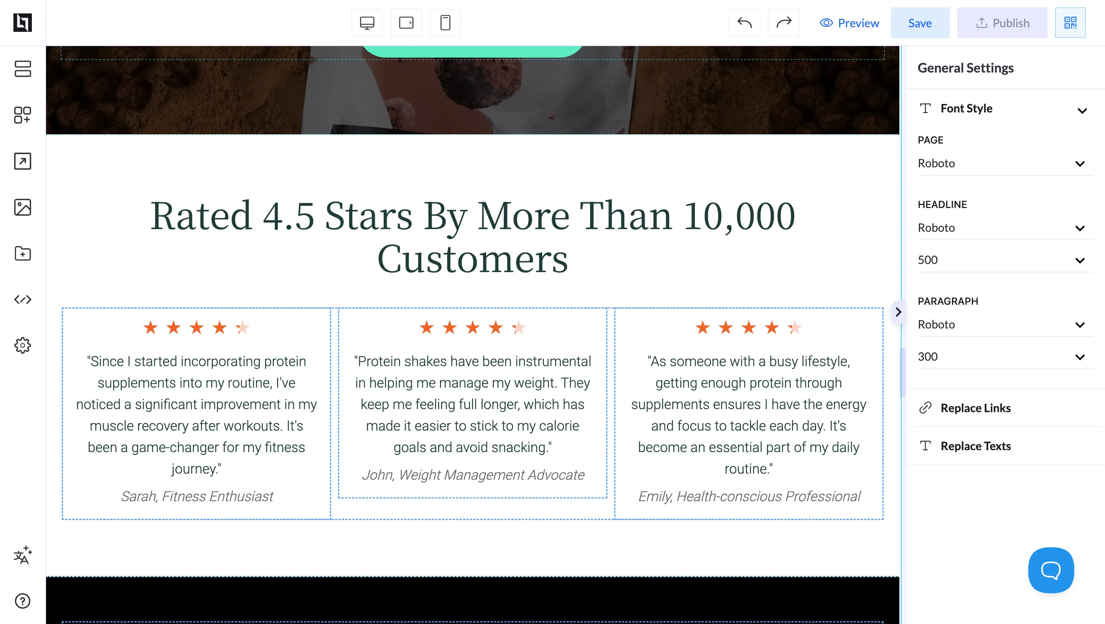Click the General Settings heading
This screenshot has width=1105, height=624.
coord(965,68)
